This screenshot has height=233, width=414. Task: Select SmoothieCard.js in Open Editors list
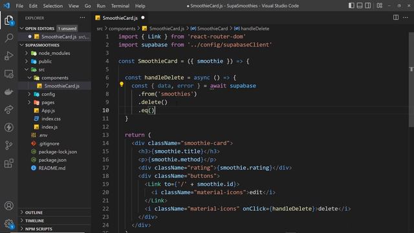(x=59, y=37)
